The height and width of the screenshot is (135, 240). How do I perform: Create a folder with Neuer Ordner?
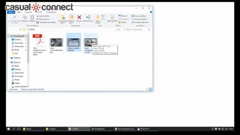click(x=98, y=19)
